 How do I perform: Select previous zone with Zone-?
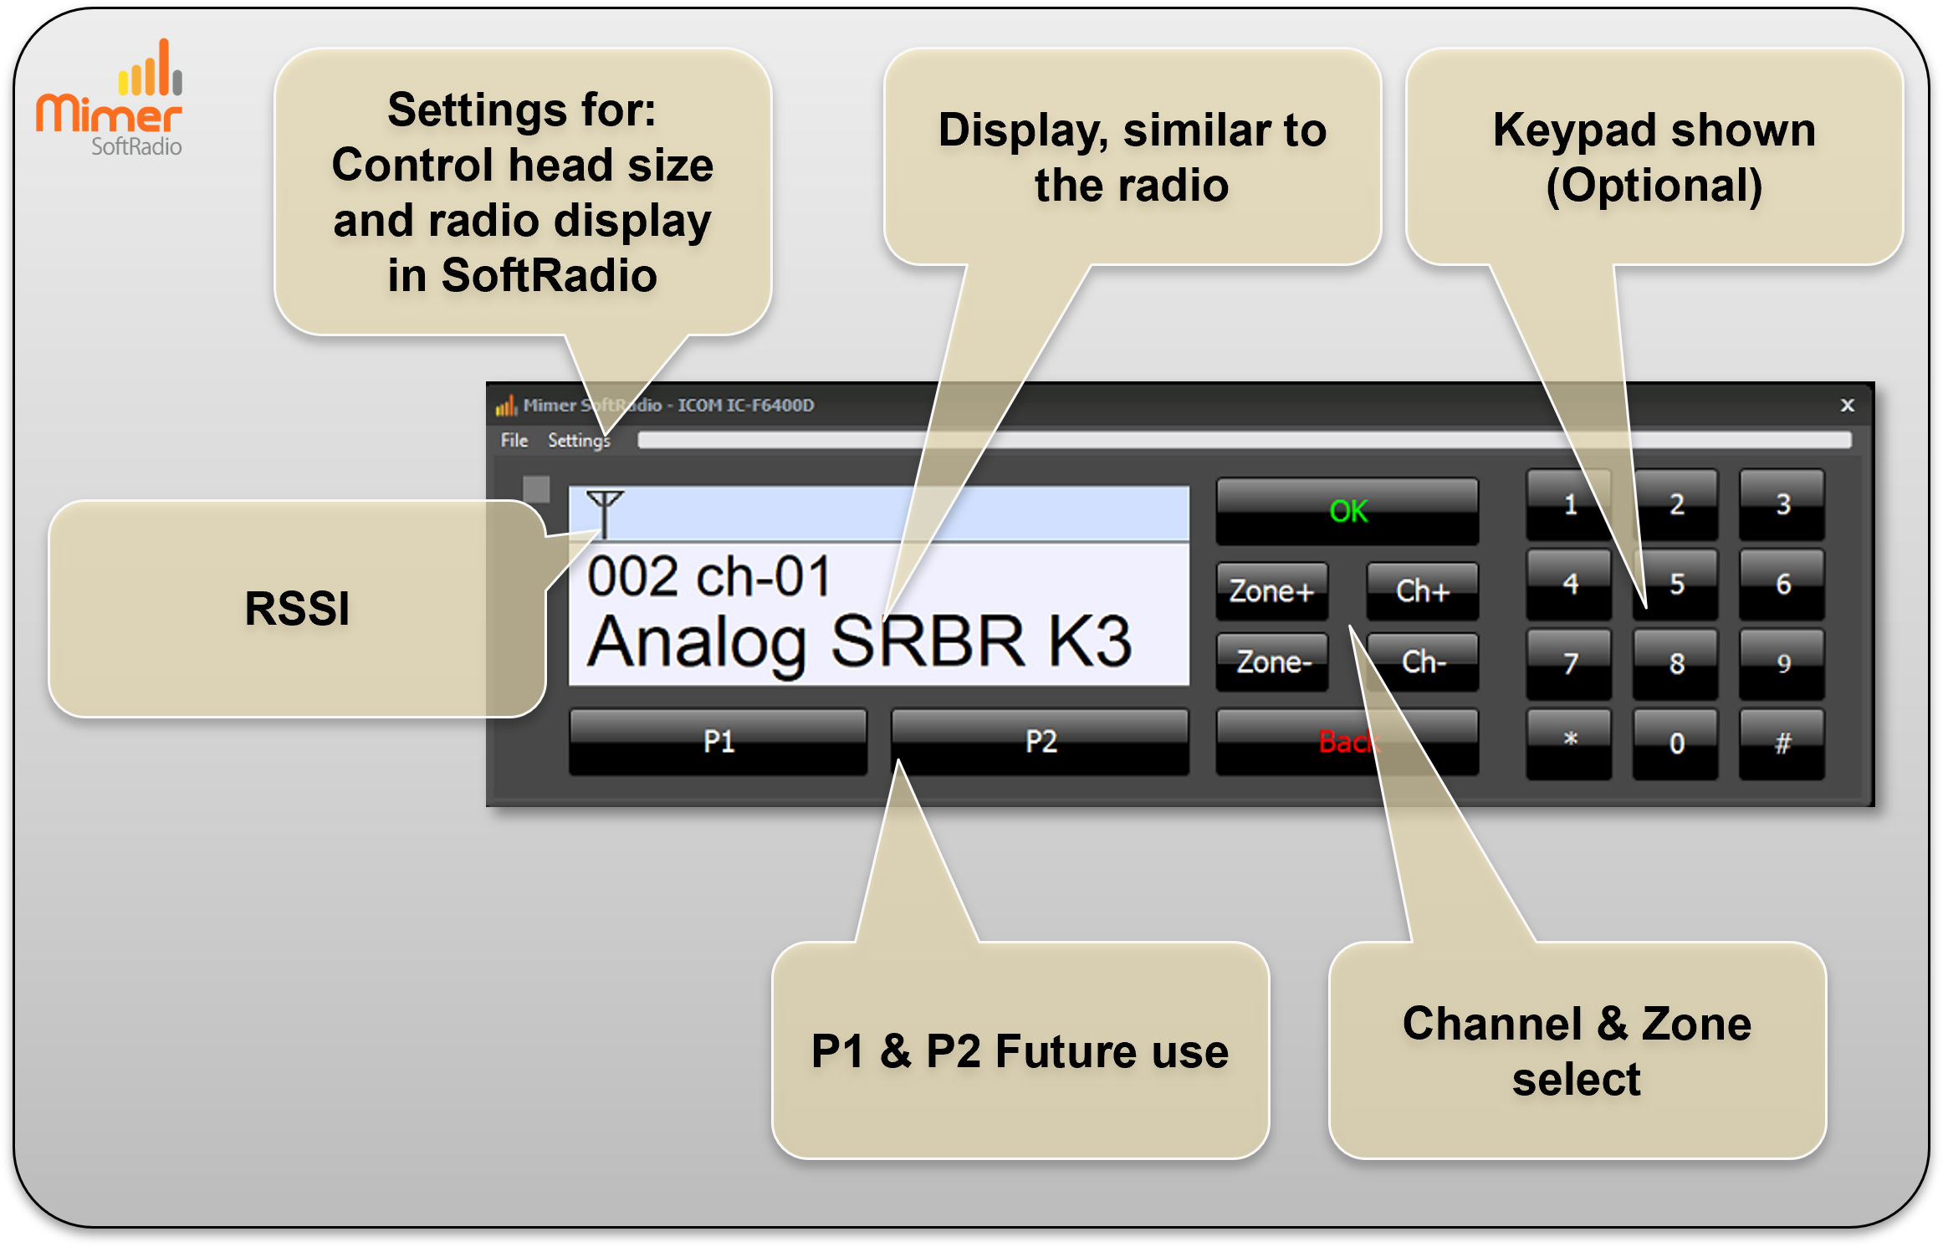click(1271, 662)
